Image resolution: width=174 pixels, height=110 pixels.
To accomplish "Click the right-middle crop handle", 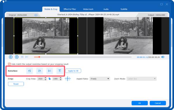I will click(77, 36).
